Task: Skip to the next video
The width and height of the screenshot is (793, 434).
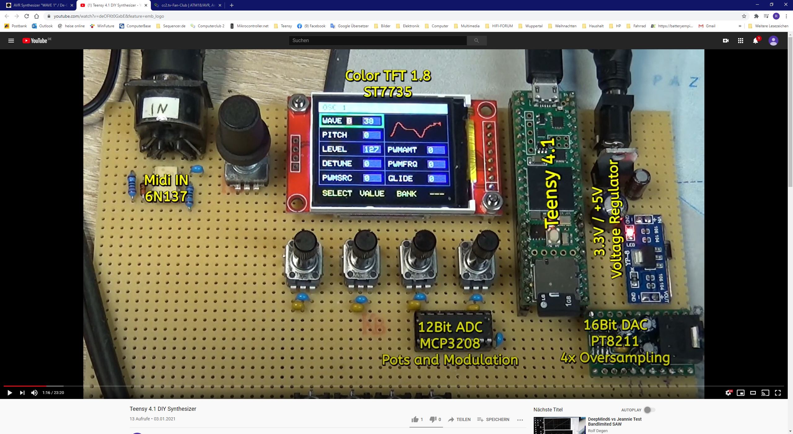Action: (22, 393)
